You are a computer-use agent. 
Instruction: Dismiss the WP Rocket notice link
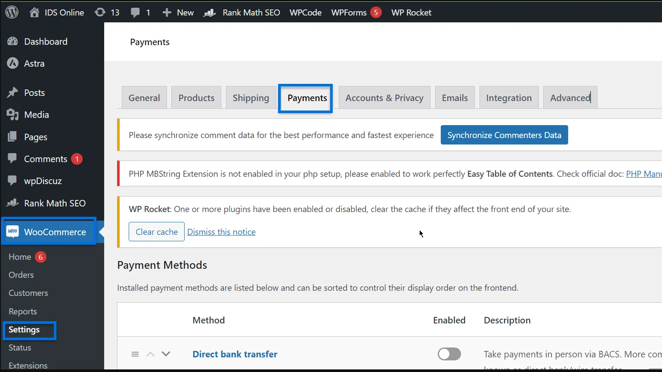tap(221, 232)
